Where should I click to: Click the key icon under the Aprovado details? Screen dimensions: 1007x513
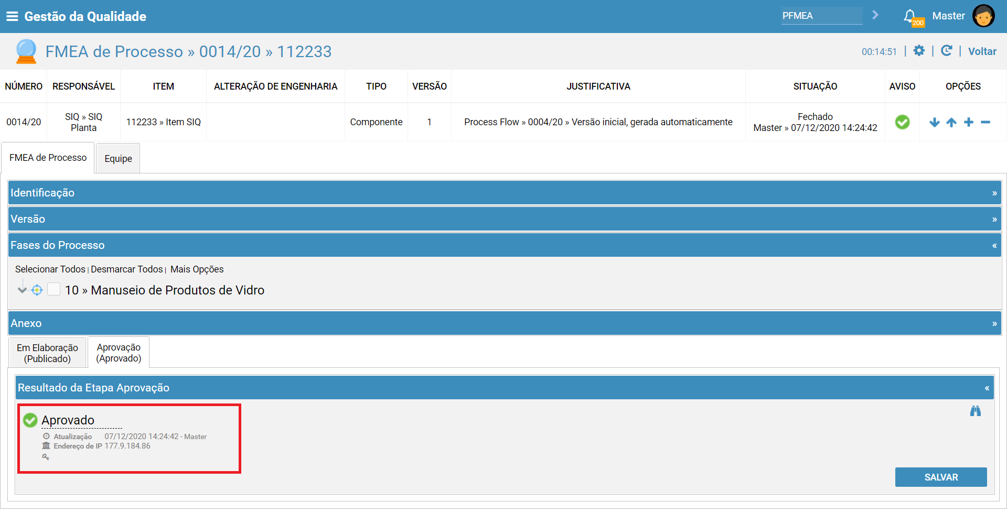point(46,456)
